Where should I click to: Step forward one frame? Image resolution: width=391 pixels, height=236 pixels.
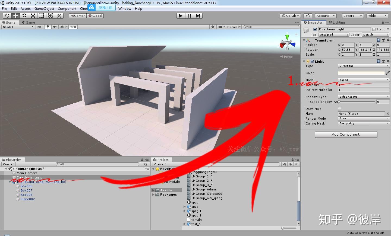pos(198,16)
